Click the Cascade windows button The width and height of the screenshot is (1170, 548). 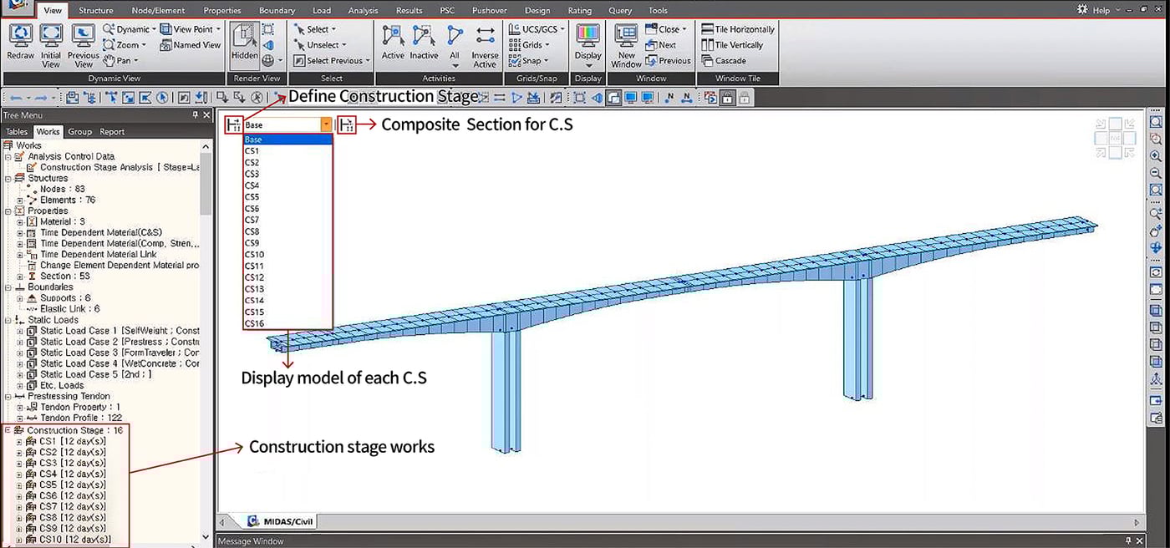(x=724, y=61)
